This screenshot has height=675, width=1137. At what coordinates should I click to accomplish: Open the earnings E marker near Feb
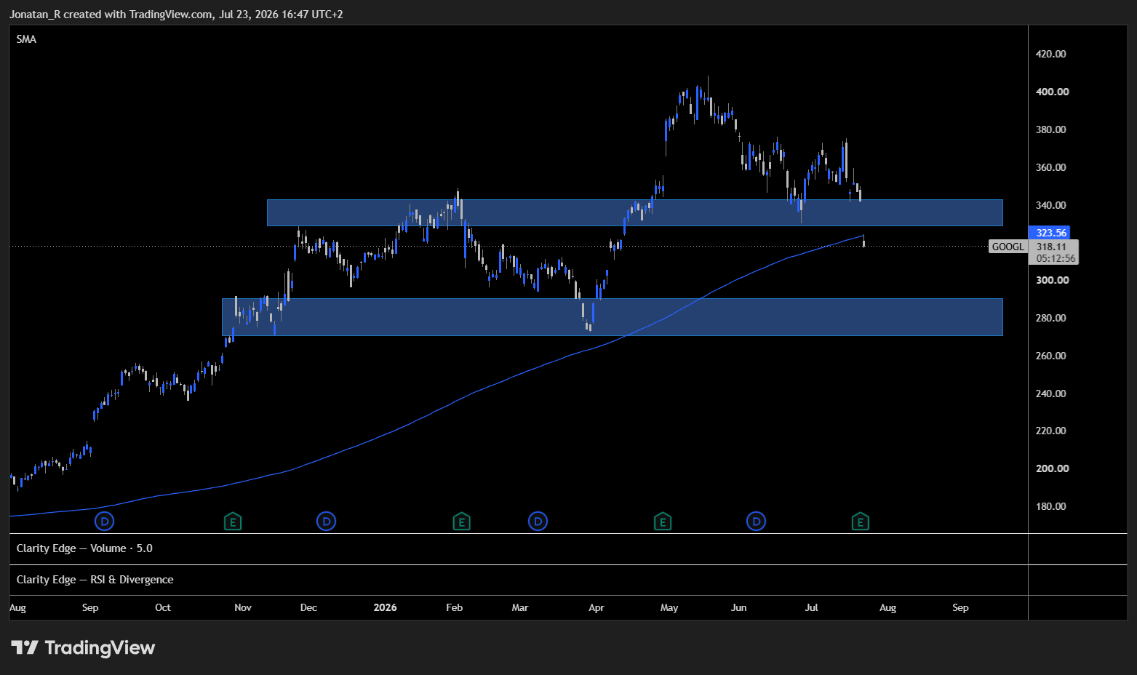(461, 522)
